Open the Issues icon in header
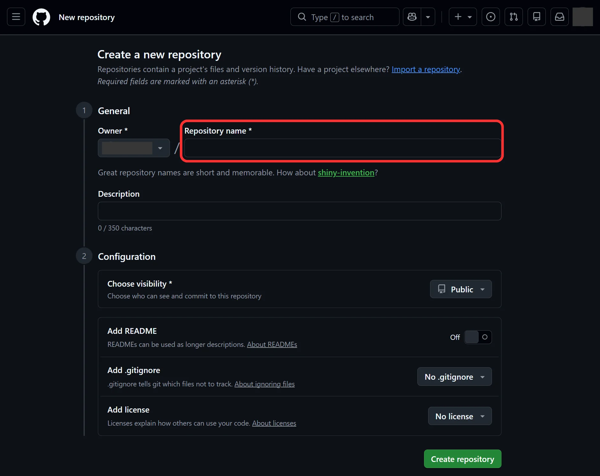 491,17
